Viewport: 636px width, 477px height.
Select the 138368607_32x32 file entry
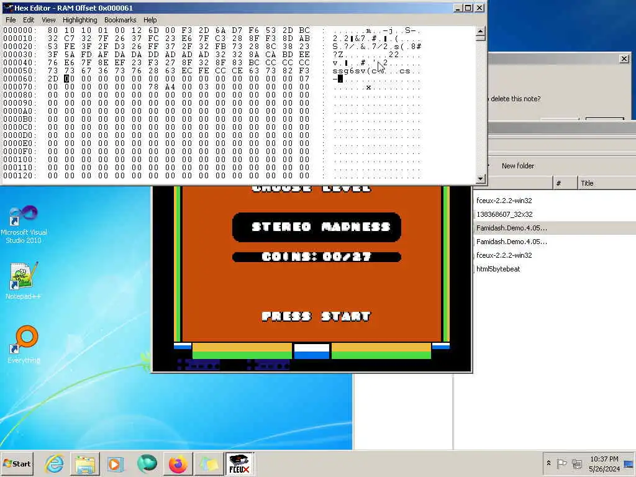tap(504, 214)
